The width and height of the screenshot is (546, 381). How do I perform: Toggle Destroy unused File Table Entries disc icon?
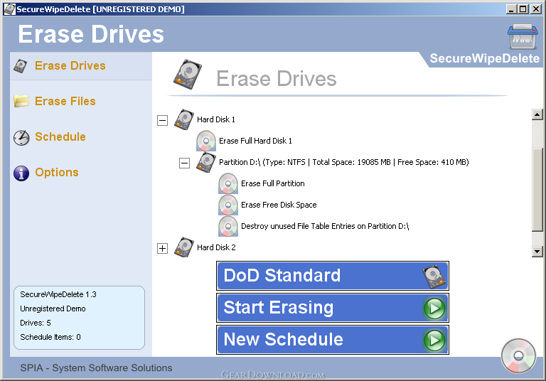pos(227,226)
